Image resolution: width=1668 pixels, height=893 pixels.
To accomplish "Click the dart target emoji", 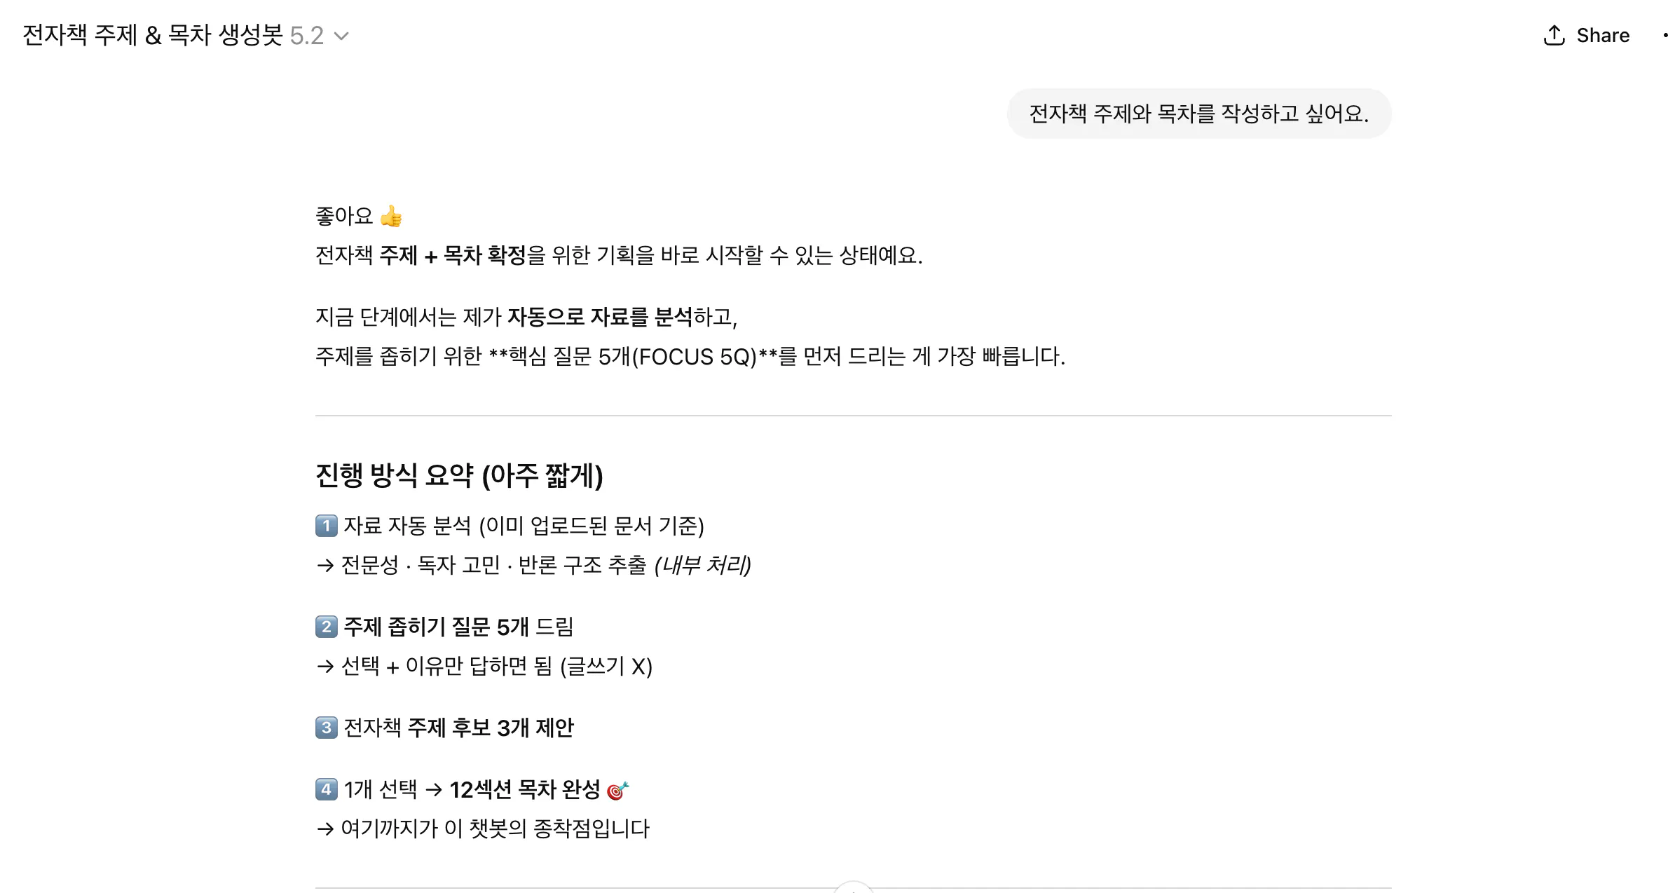I will coord(617,791).
